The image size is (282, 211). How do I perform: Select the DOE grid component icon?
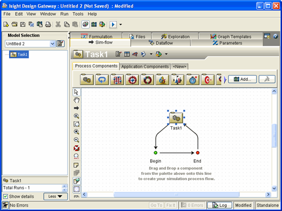click(117, 79)
